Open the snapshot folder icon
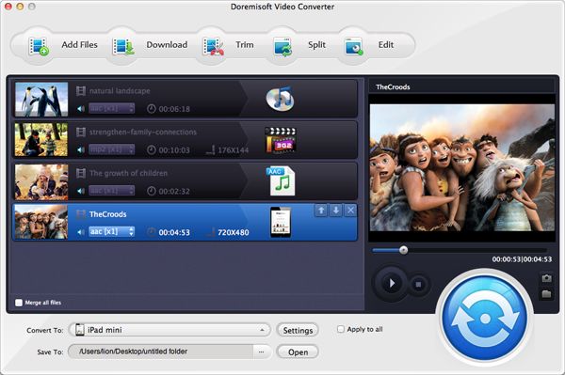565x375 pixels. click(546, 294)
